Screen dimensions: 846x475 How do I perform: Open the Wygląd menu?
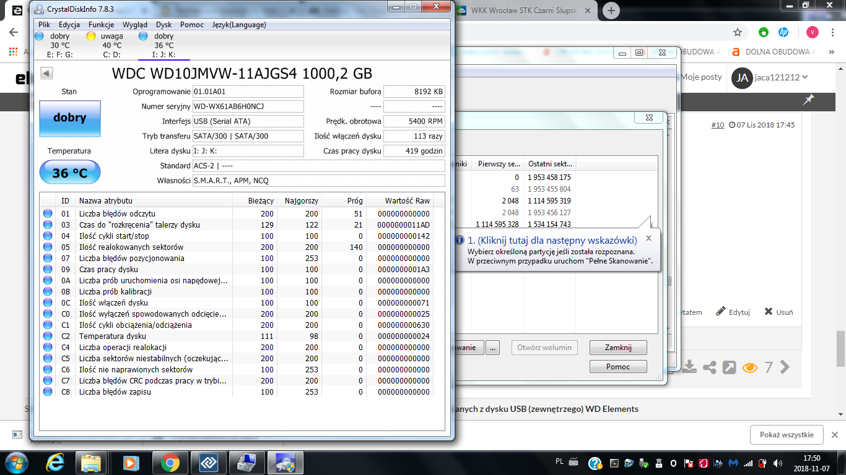(x=135, y=25)
